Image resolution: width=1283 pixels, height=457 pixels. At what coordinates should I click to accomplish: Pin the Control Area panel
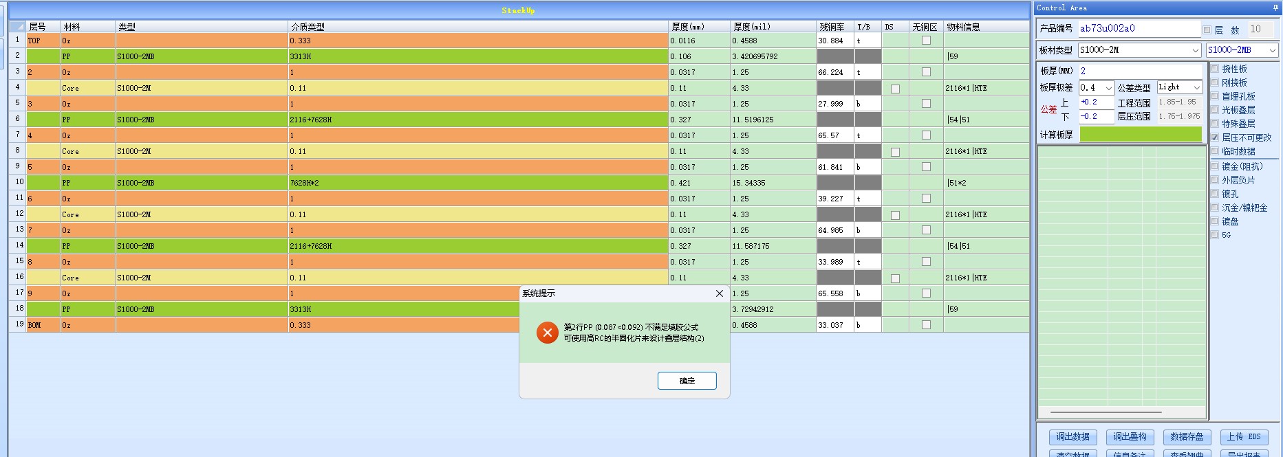coord(1275,8)
